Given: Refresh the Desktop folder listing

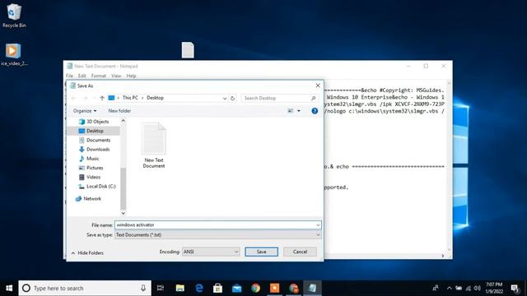Looking at the screenshot, I should [232, 98].
